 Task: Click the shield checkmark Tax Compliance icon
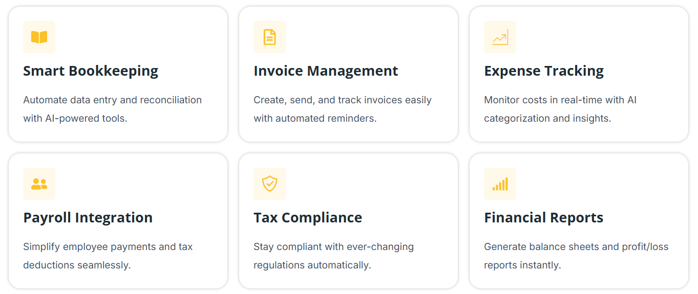tap(269, 184)
